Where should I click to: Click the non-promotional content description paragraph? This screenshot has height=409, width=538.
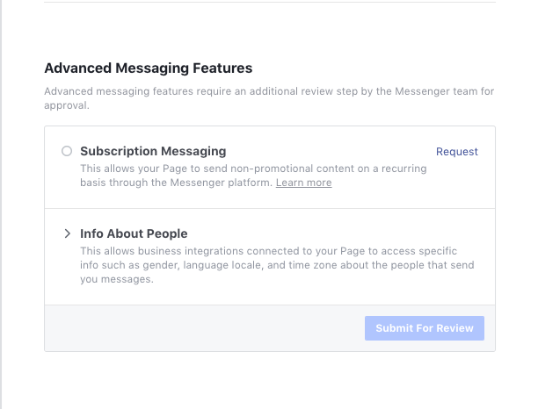pos(253,176)
